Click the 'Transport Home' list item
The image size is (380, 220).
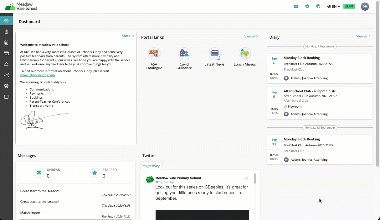coord(41,106)
